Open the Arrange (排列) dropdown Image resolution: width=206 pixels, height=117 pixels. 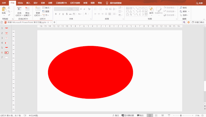coord(151,11)
